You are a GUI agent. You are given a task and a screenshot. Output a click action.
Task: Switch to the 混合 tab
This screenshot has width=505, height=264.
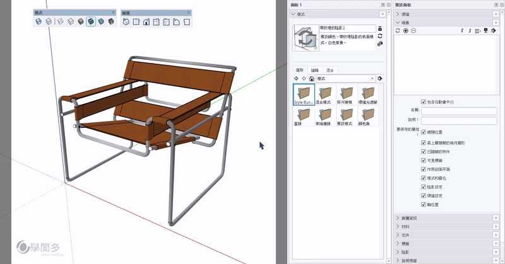pyautogui.click(x=330, y=70)
